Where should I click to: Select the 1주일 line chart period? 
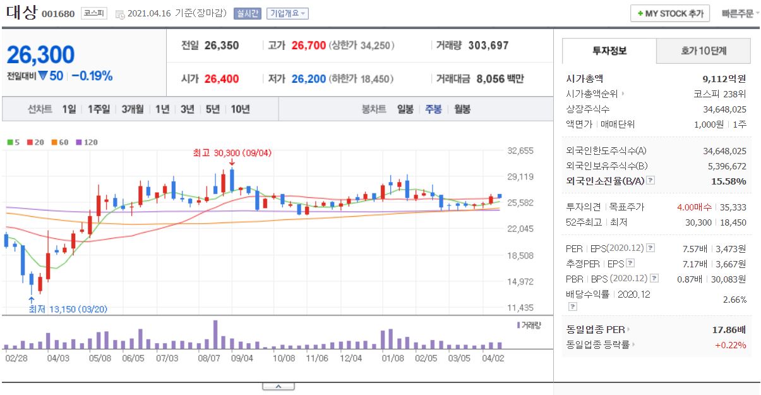point(99,109)
